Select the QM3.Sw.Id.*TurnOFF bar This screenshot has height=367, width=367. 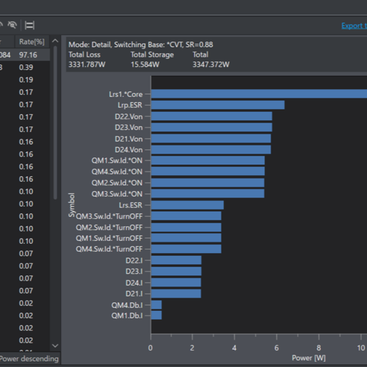(186, 216)
